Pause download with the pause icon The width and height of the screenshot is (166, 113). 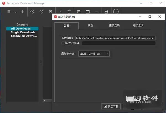pos(41,12)
